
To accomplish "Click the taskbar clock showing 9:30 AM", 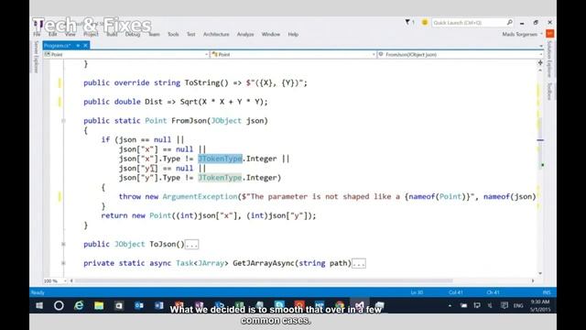I will coord(540,305).
